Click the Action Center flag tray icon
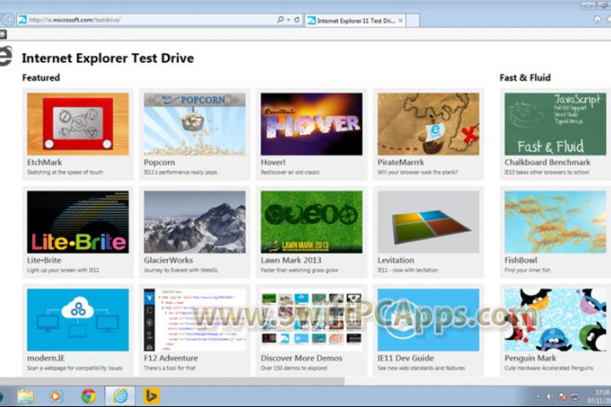 [x=563, y=397]
